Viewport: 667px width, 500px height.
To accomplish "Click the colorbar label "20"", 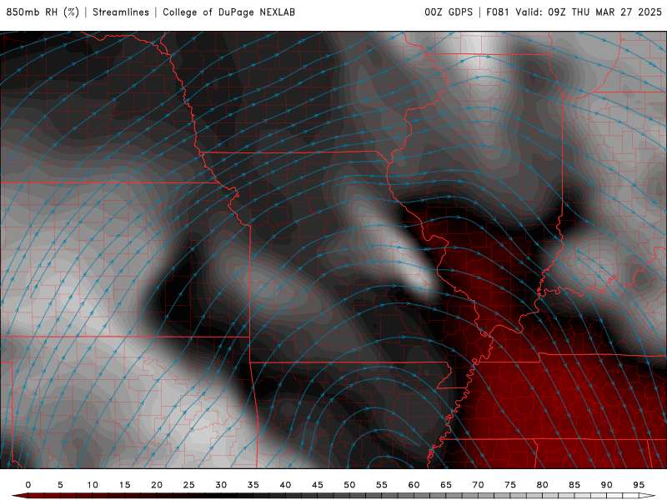I will coord(157,485).
